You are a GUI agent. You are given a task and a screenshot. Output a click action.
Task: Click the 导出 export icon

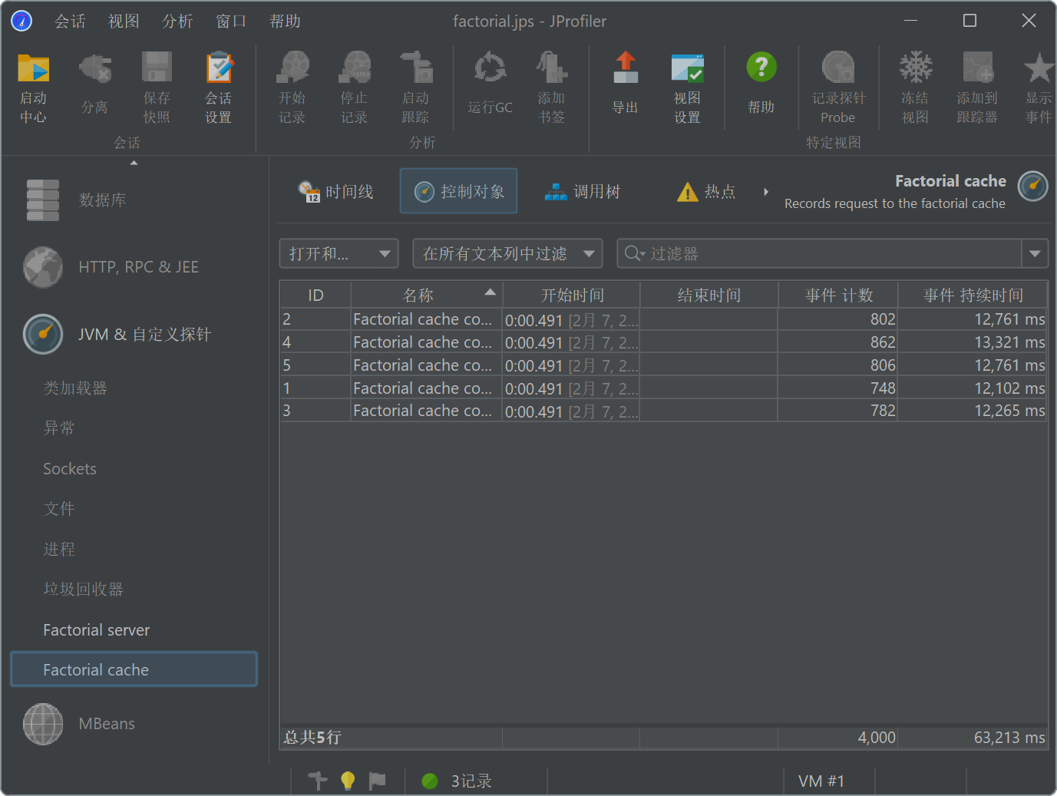click(625, 68)
